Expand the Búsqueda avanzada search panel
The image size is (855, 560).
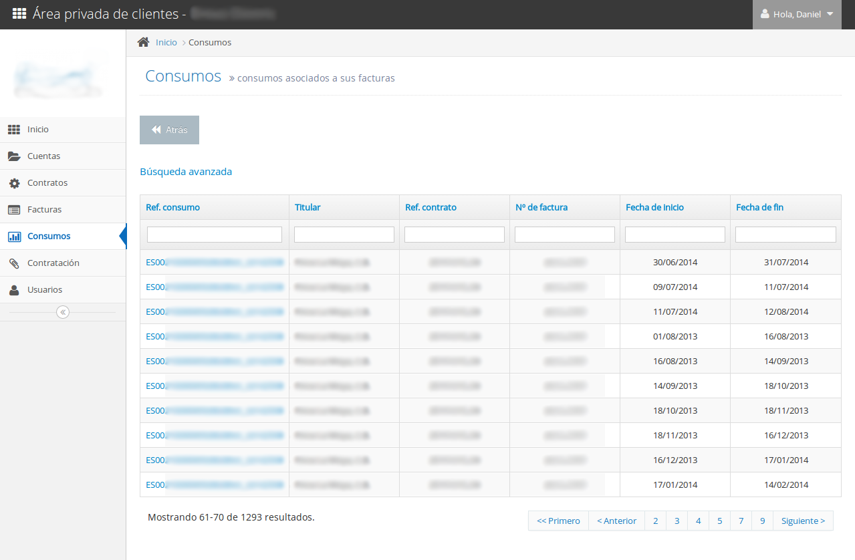[186, 172]
